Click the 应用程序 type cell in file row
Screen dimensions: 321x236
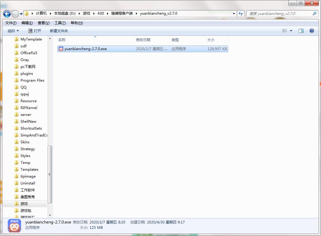[179, 49]
